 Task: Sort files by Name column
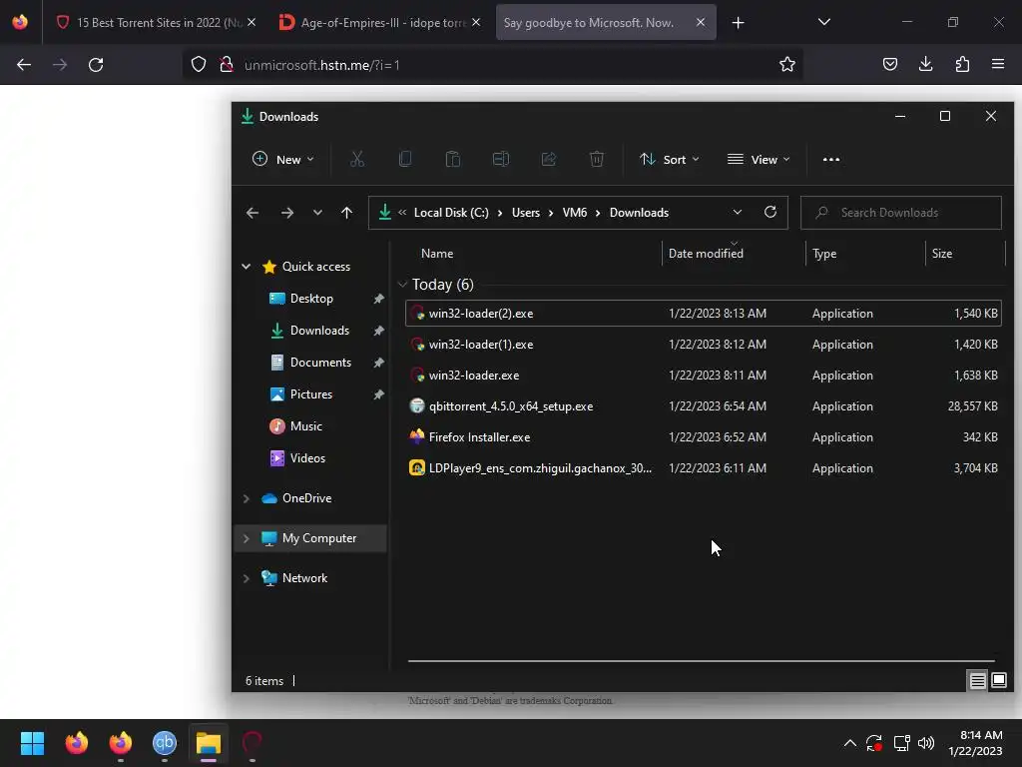tap(437, 254)
